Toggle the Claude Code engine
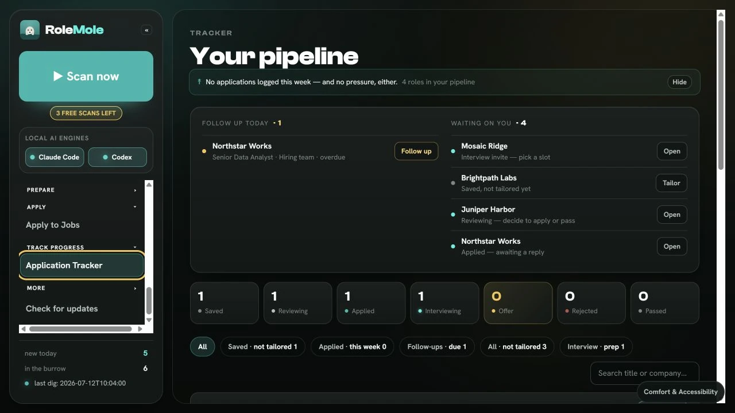 coord(55,157)
